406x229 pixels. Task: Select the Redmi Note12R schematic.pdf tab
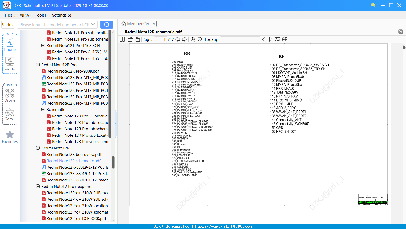pyautogui.click(x=153, y=32)
